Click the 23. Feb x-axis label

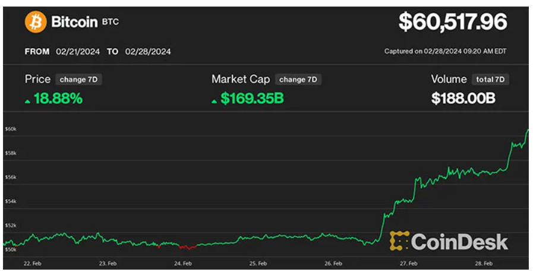tap(108, 264)
